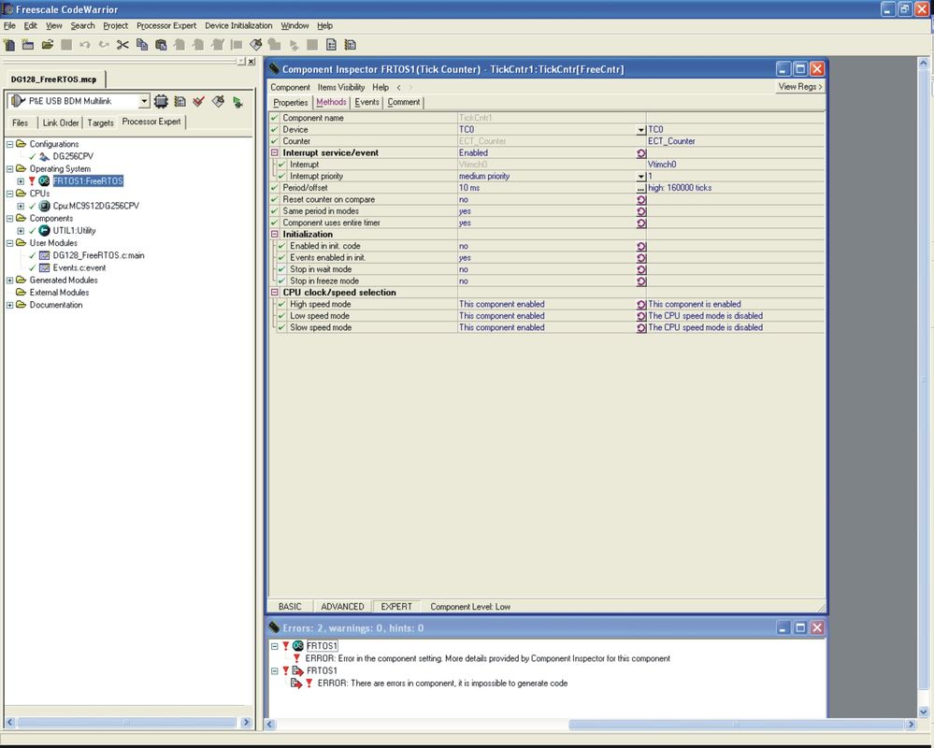Collapse the CPU clock/speed selection group
Image resolution: width=934 pixels, height=748 pixels.
(275, 293)
